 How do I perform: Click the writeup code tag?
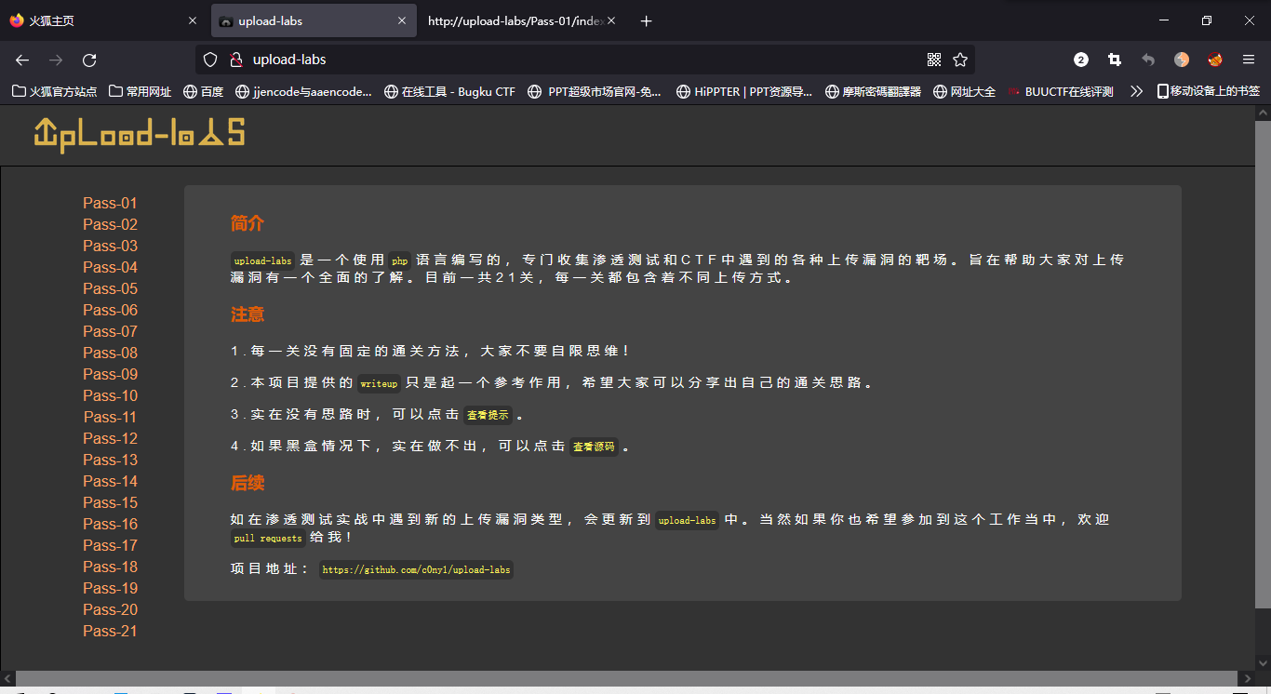coord(379,383)
